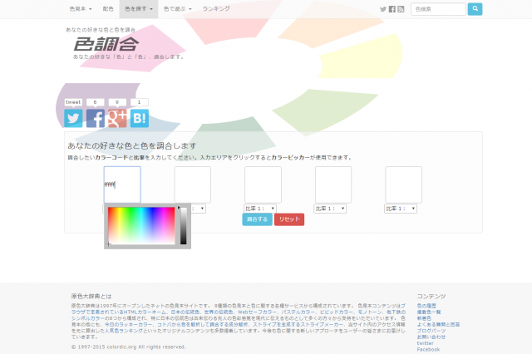Screen dimensions: 532x354
Task: Open footer link 色の履歴
Action: [426, 306]
